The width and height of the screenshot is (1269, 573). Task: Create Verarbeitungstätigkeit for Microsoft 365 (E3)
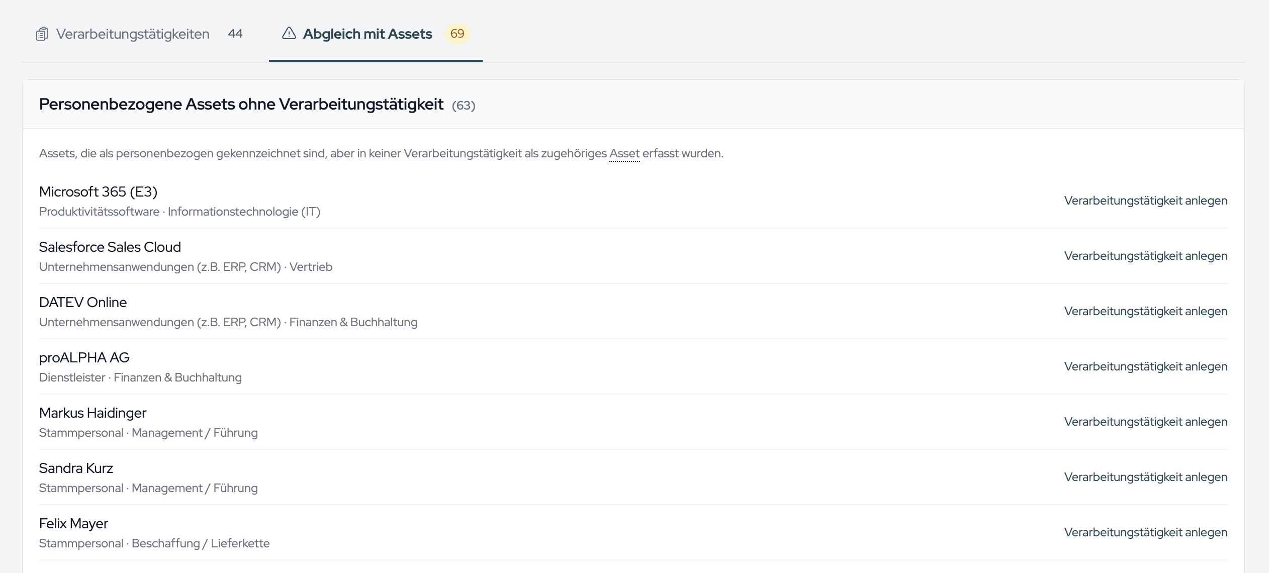tap(1146, 201)
